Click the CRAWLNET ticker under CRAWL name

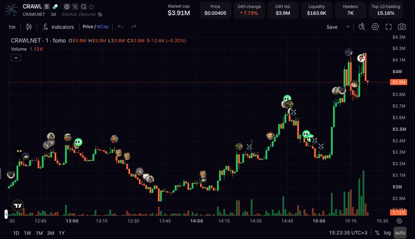point(34,14)
